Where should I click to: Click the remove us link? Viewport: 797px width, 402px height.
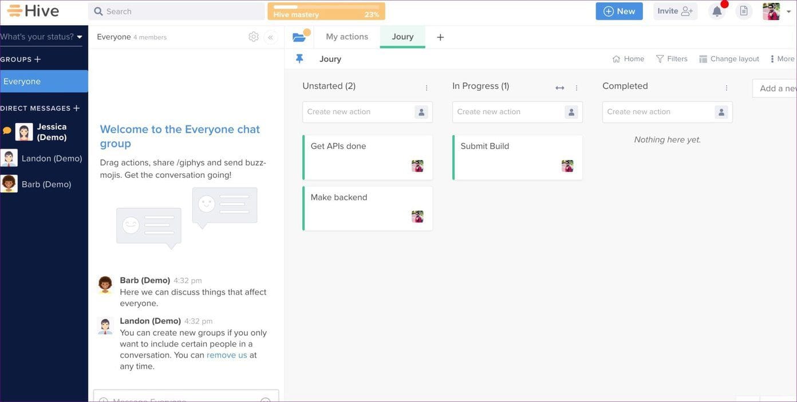227,355
